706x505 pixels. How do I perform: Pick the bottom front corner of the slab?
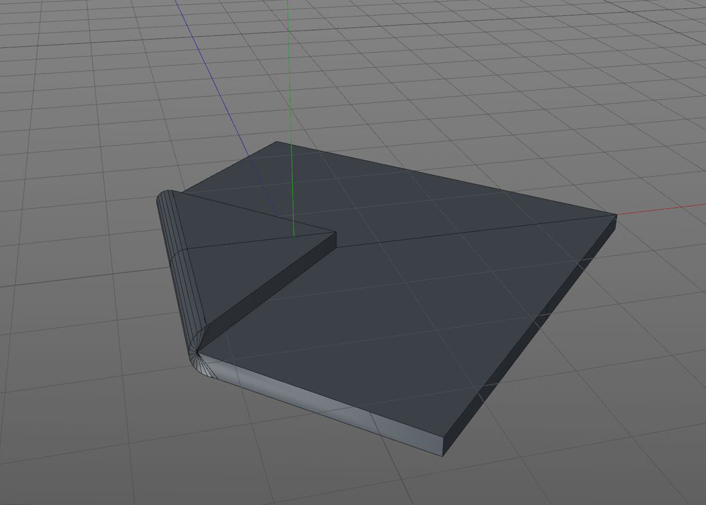coord(443,455)
